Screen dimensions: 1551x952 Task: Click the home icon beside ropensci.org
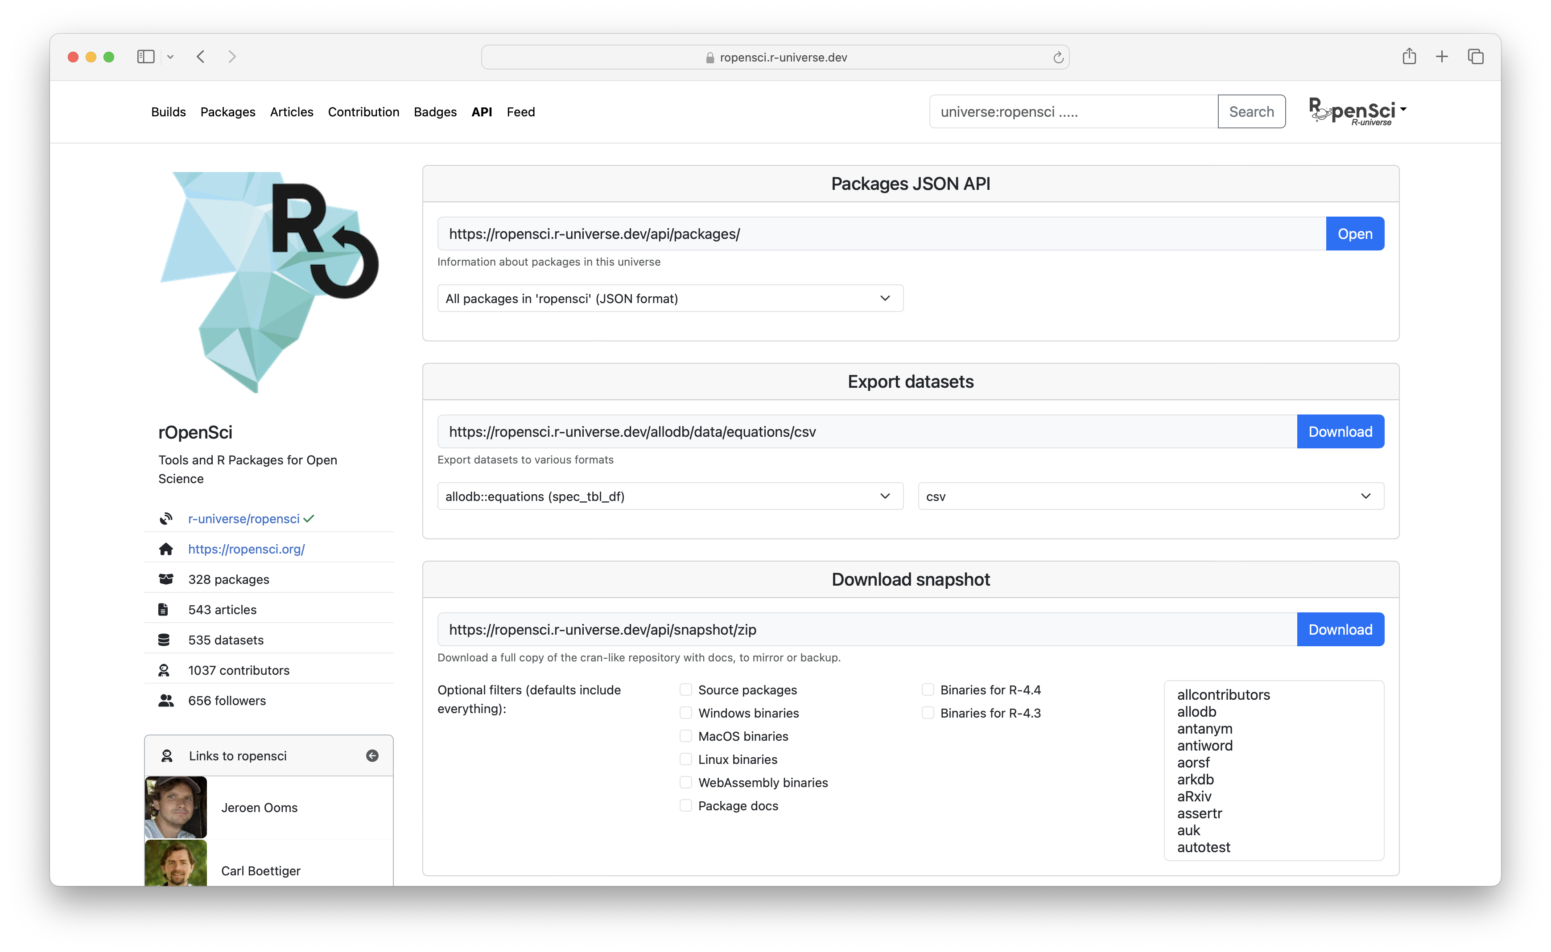pos(166,548)
